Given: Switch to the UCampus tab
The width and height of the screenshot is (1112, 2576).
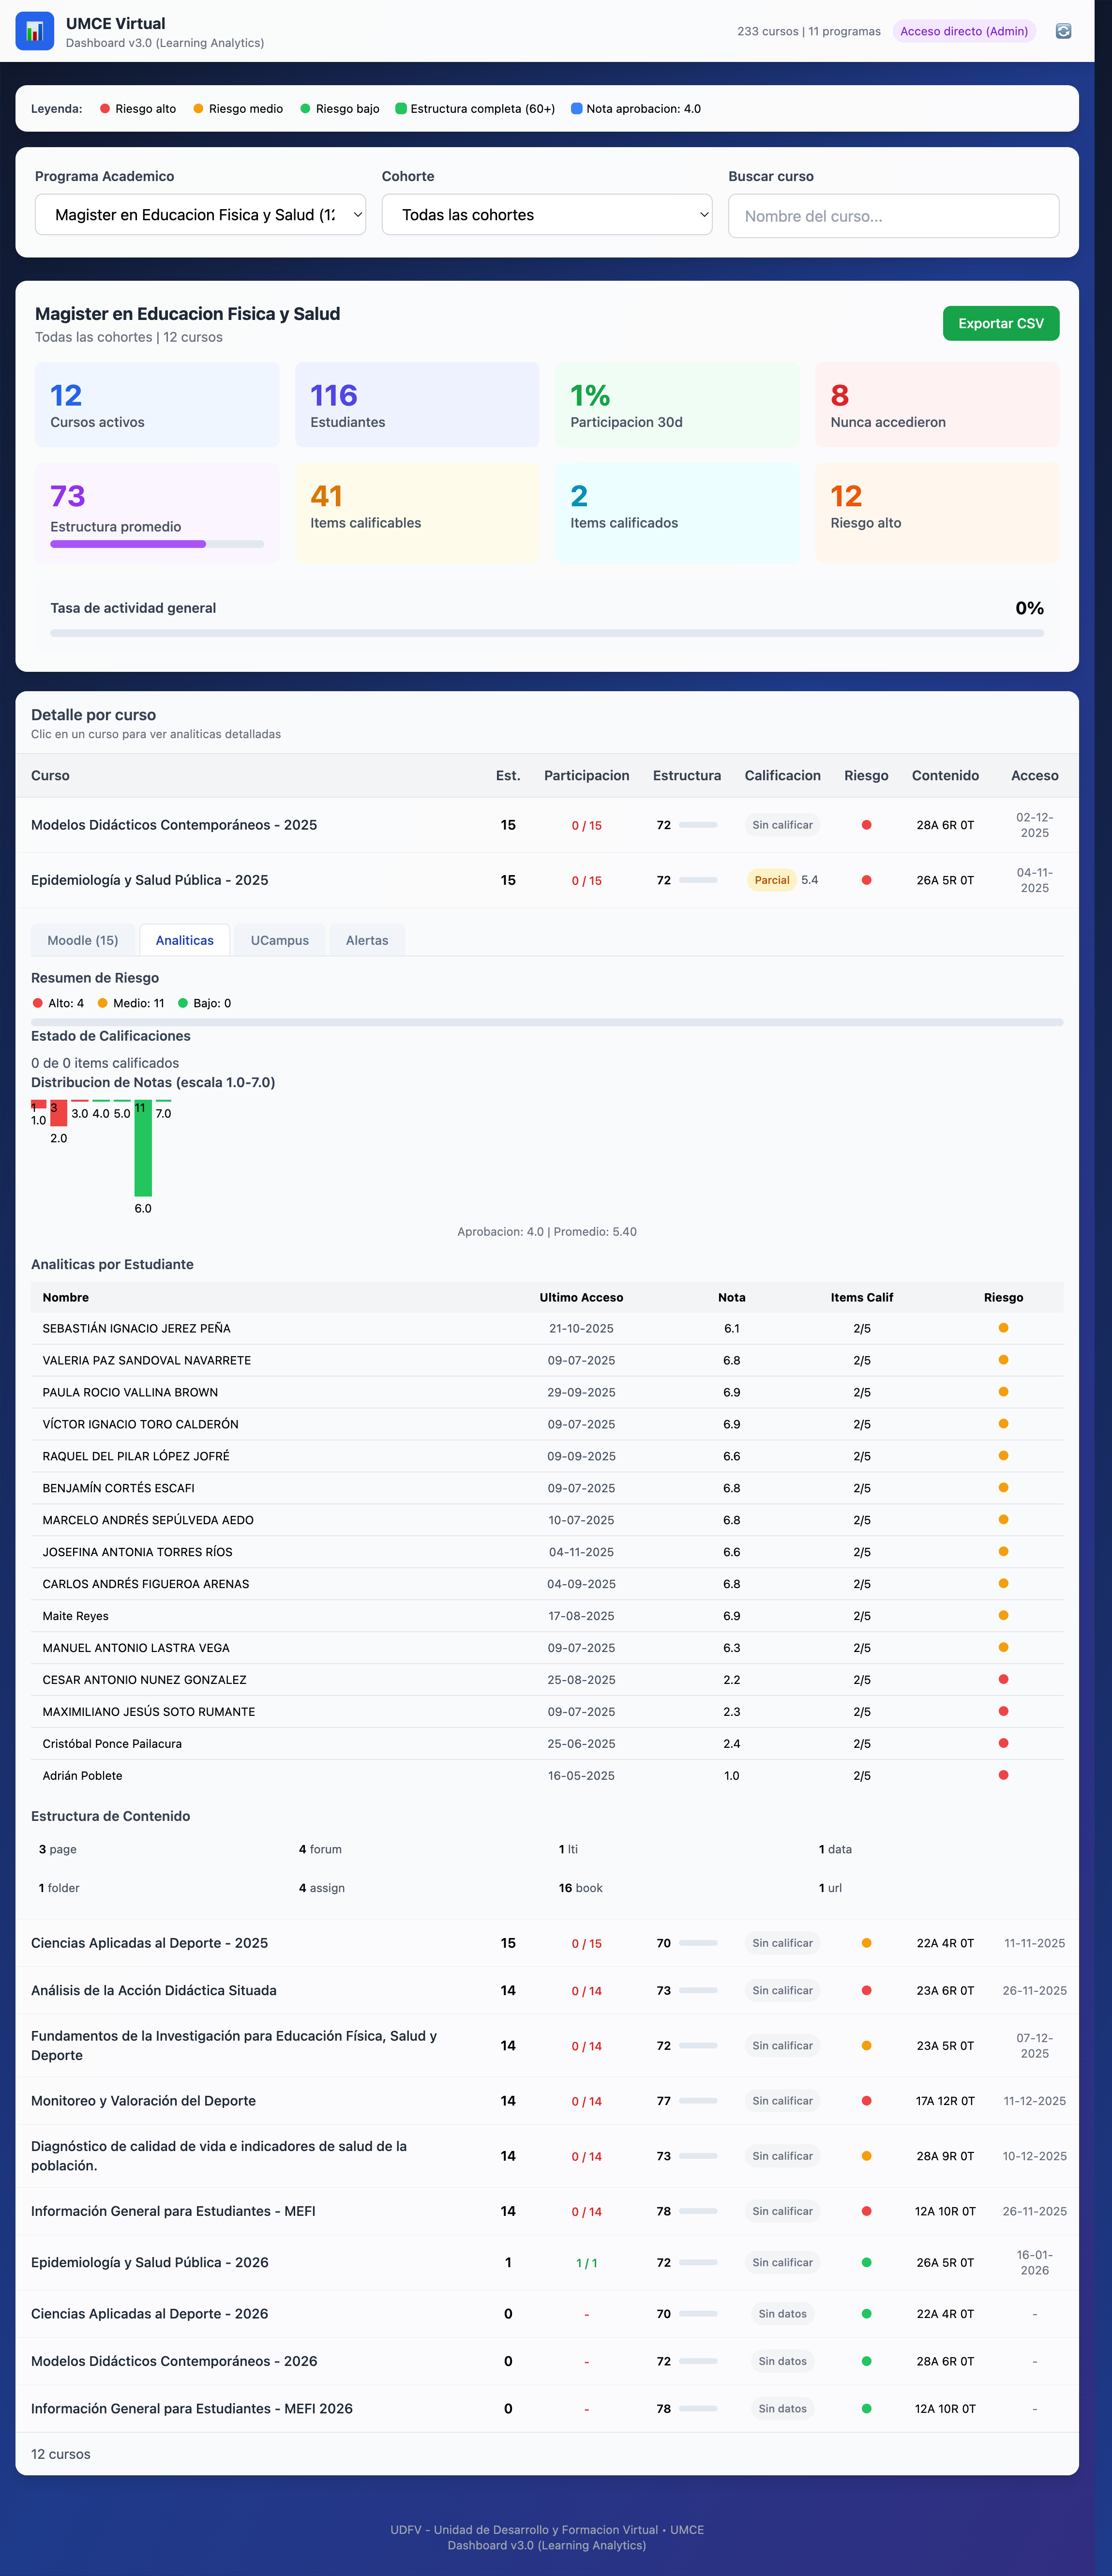Looking at the screenshot, I should coord(279,940).
